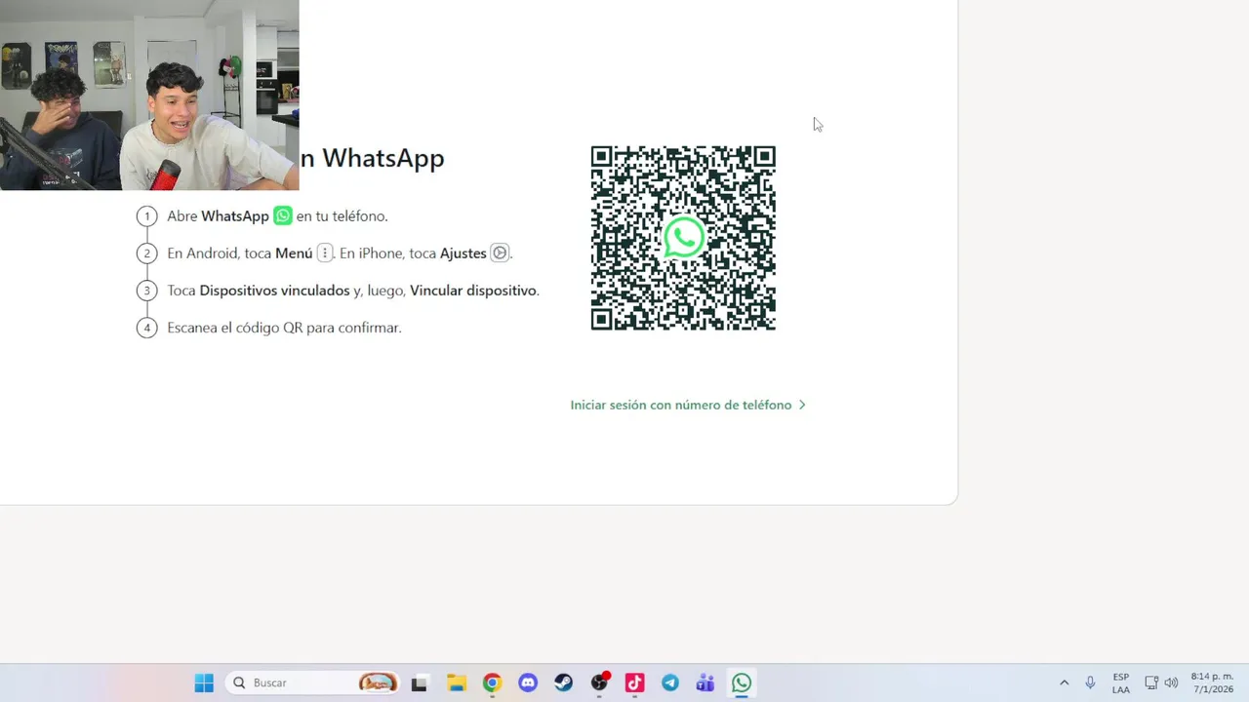Open the volume control in system tray
This screenshot has width=1249, height=702.
1171,682
